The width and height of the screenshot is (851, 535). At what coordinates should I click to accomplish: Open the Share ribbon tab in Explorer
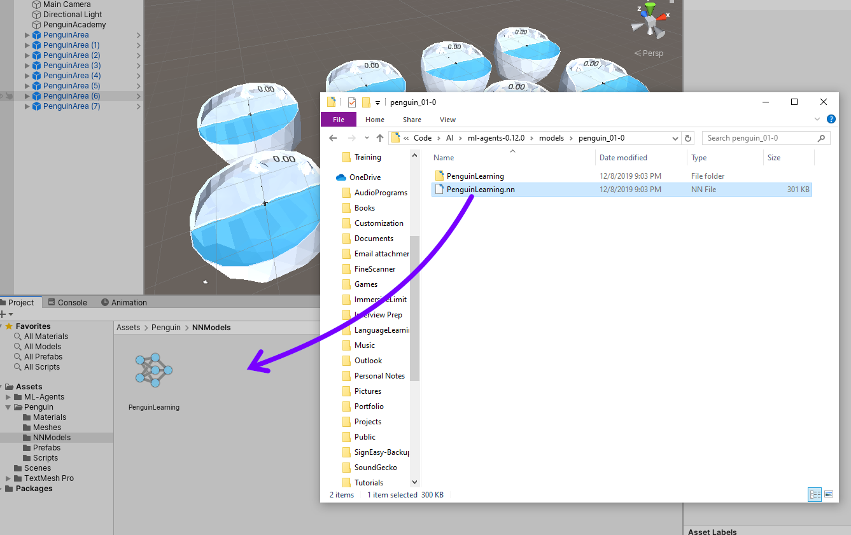412,120
